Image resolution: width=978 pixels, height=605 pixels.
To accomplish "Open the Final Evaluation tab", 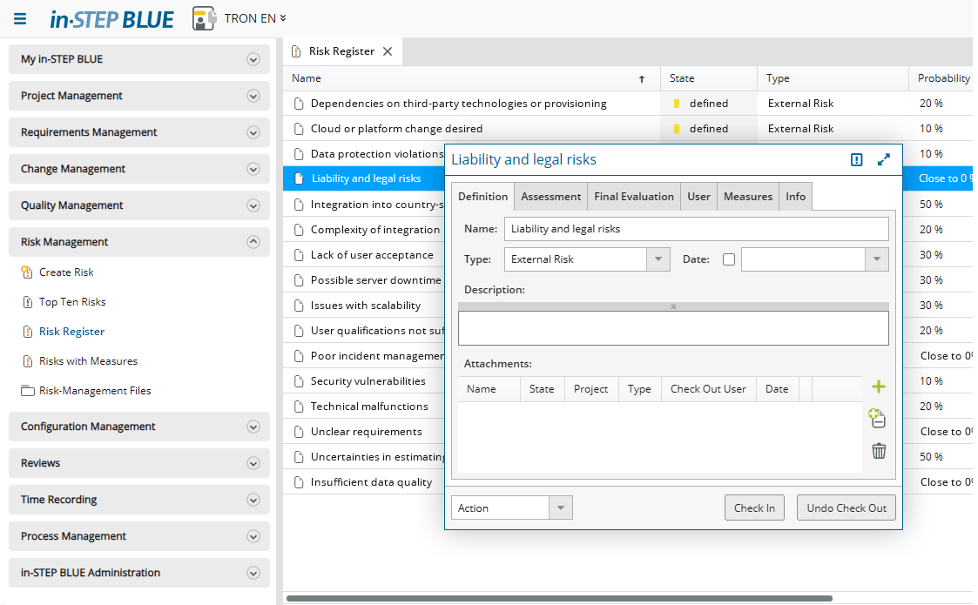I will point(633,197).
